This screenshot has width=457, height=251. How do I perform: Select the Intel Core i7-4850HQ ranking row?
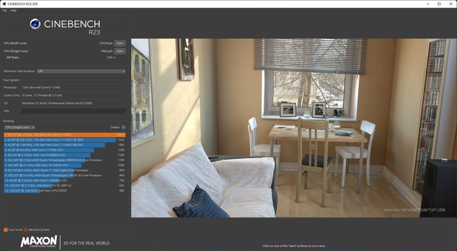tap(65, 181)
